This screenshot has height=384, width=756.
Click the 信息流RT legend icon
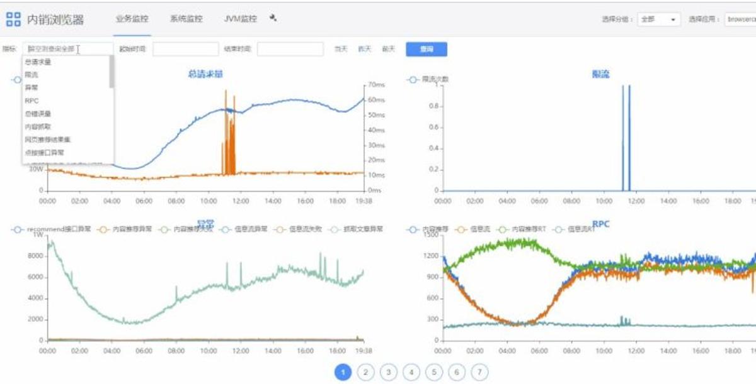pos(559,229)
